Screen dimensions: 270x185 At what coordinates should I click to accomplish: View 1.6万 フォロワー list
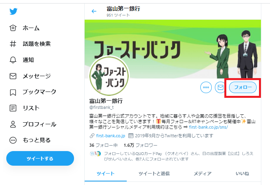[141, 145]
